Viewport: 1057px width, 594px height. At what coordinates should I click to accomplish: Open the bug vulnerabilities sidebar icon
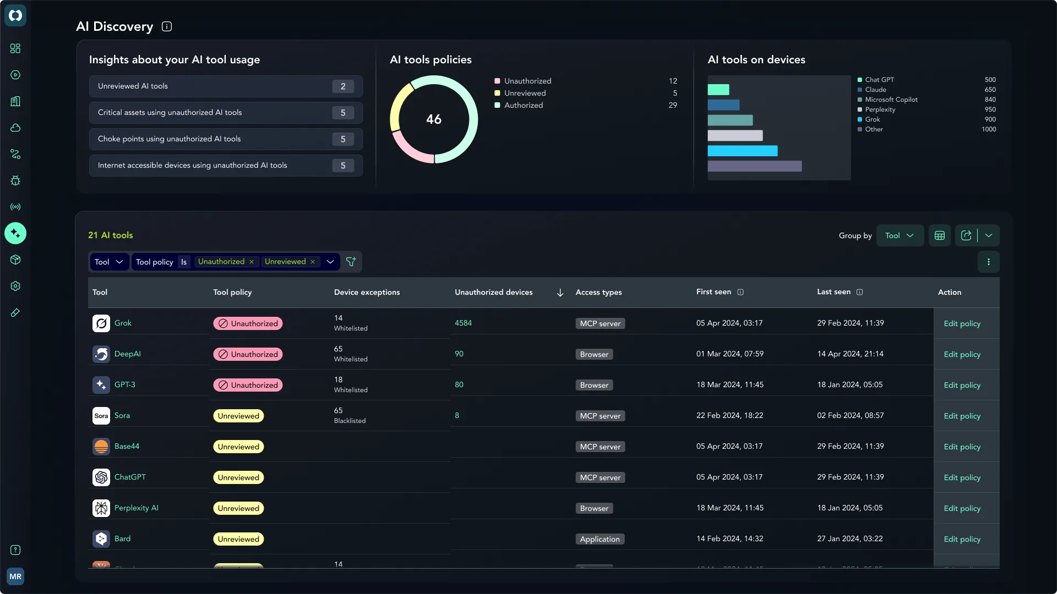pos(15,180)
